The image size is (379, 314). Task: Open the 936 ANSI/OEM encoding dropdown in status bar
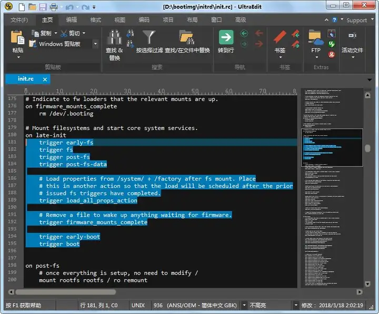tap(244, 305)
